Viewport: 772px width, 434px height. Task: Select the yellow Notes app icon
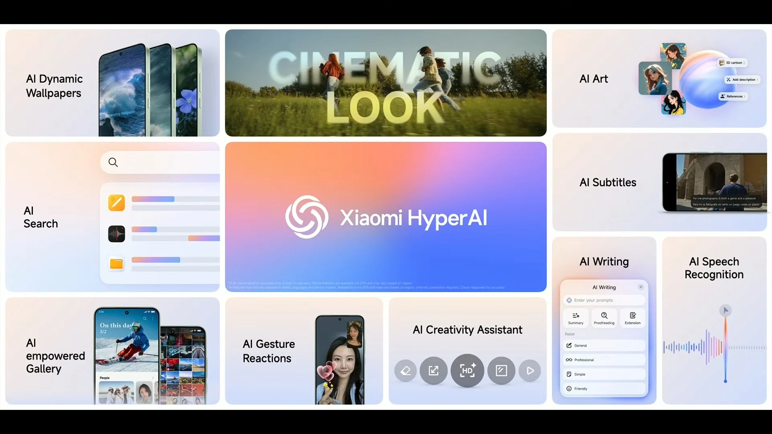pyautogui.click(x=117, y=203)
